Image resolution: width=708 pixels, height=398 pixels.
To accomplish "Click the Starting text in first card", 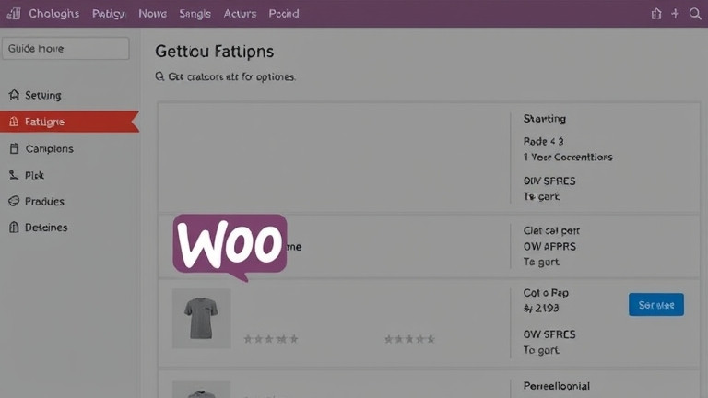I will coord(545,119).
